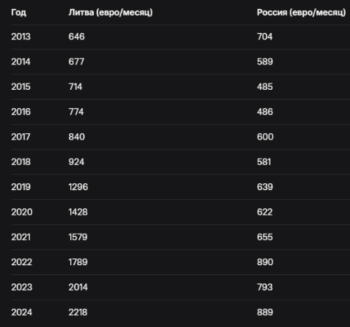Click Lithuania value 1428

tap(78, 212)
